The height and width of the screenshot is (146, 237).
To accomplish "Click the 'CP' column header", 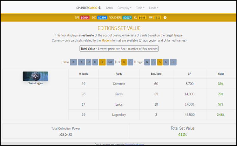I will [x=190, y=74].
